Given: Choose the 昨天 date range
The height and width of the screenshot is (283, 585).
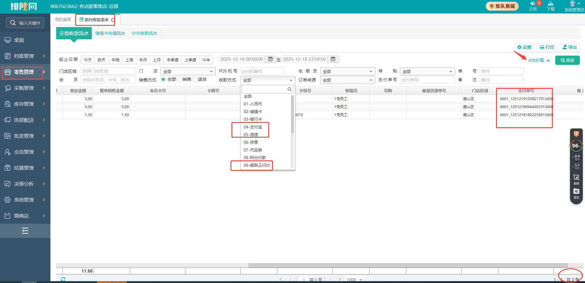Looking at the screenshot, I should click(102, 60).
